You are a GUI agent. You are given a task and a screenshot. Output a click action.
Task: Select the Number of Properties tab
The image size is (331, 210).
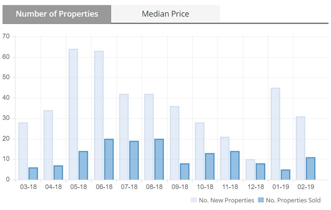(57, 14)
